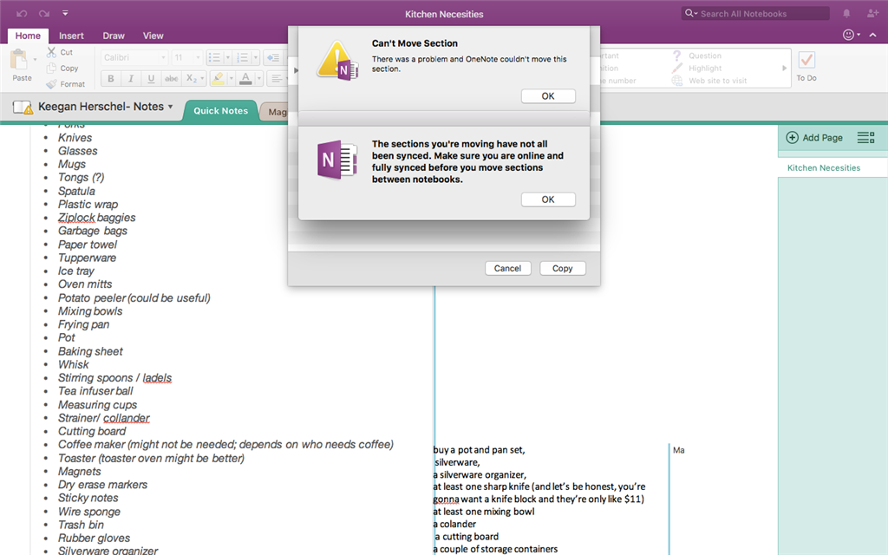Click the 'Potato peeler (could be useful)' item

pyautogui.click(x=134, y=298)
